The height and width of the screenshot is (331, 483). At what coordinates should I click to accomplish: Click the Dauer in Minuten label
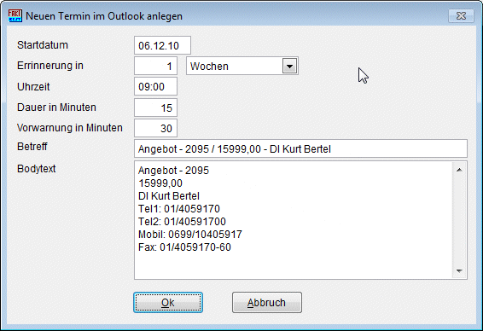click(x=56, y=107)
